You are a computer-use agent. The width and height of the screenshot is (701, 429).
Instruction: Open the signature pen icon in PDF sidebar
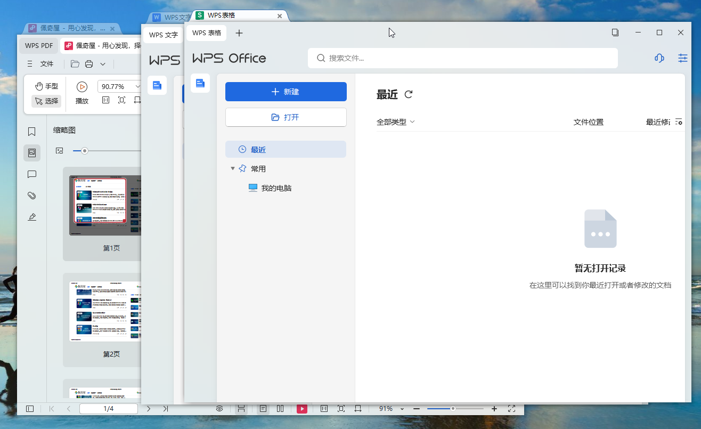coord(32,217)
